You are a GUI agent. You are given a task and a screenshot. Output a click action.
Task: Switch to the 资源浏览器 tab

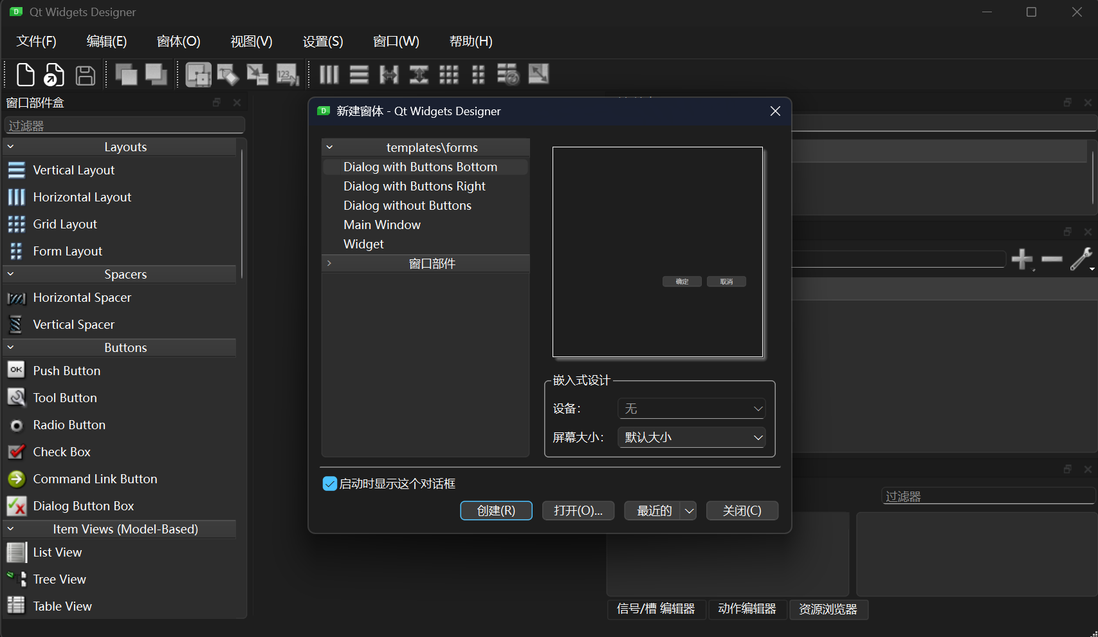pyautogui.click(x=828, y=609)
